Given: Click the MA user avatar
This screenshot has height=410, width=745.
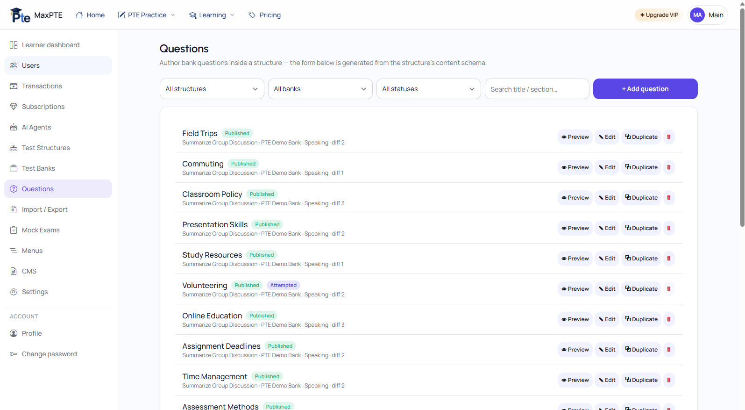Looking at the screenshot, I should (x=697, y=15).
